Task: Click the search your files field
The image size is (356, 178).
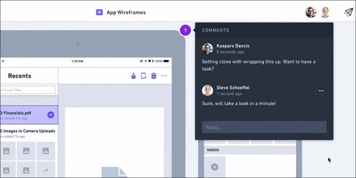Action: 28,90
